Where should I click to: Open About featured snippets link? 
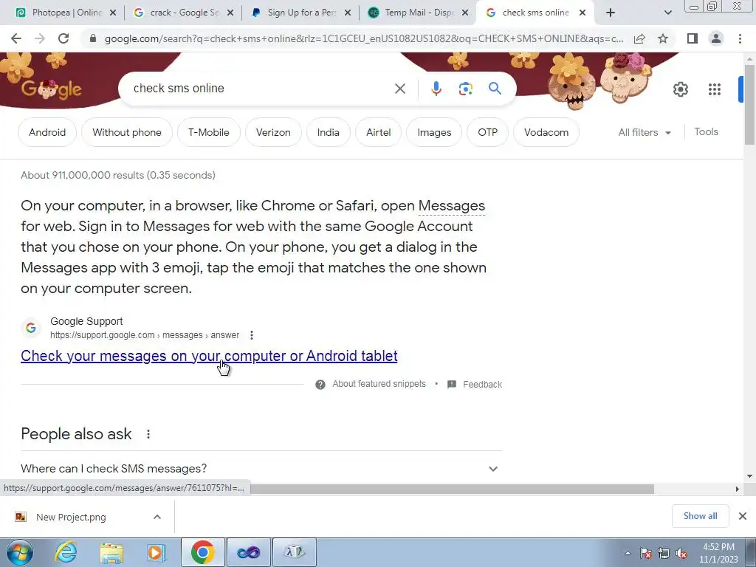(379, 384)
